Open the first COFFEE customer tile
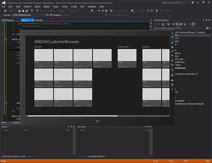212x163 pixels. (44, 58)
